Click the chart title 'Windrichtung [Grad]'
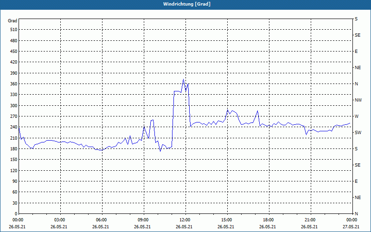This screenshot has width=371, height=232. pyautogui.click(x=187, y=4)
